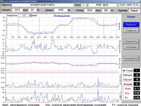Click the 170.0 axis label on elevation chart
Viewport: 141px width, 106px height.
117,37
